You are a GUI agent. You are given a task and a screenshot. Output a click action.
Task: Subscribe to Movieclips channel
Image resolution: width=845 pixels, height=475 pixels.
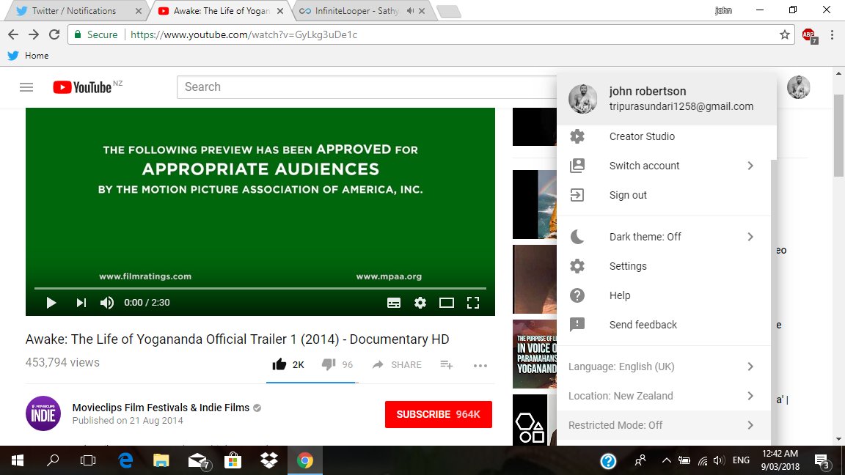(438, 414)
